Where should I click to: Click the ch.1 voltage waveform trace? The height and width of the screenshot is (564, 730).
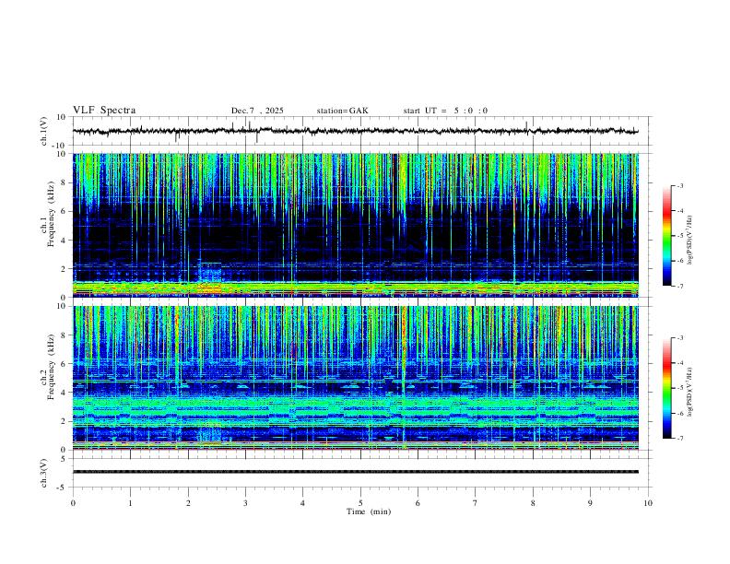click(x=356, y=131)
